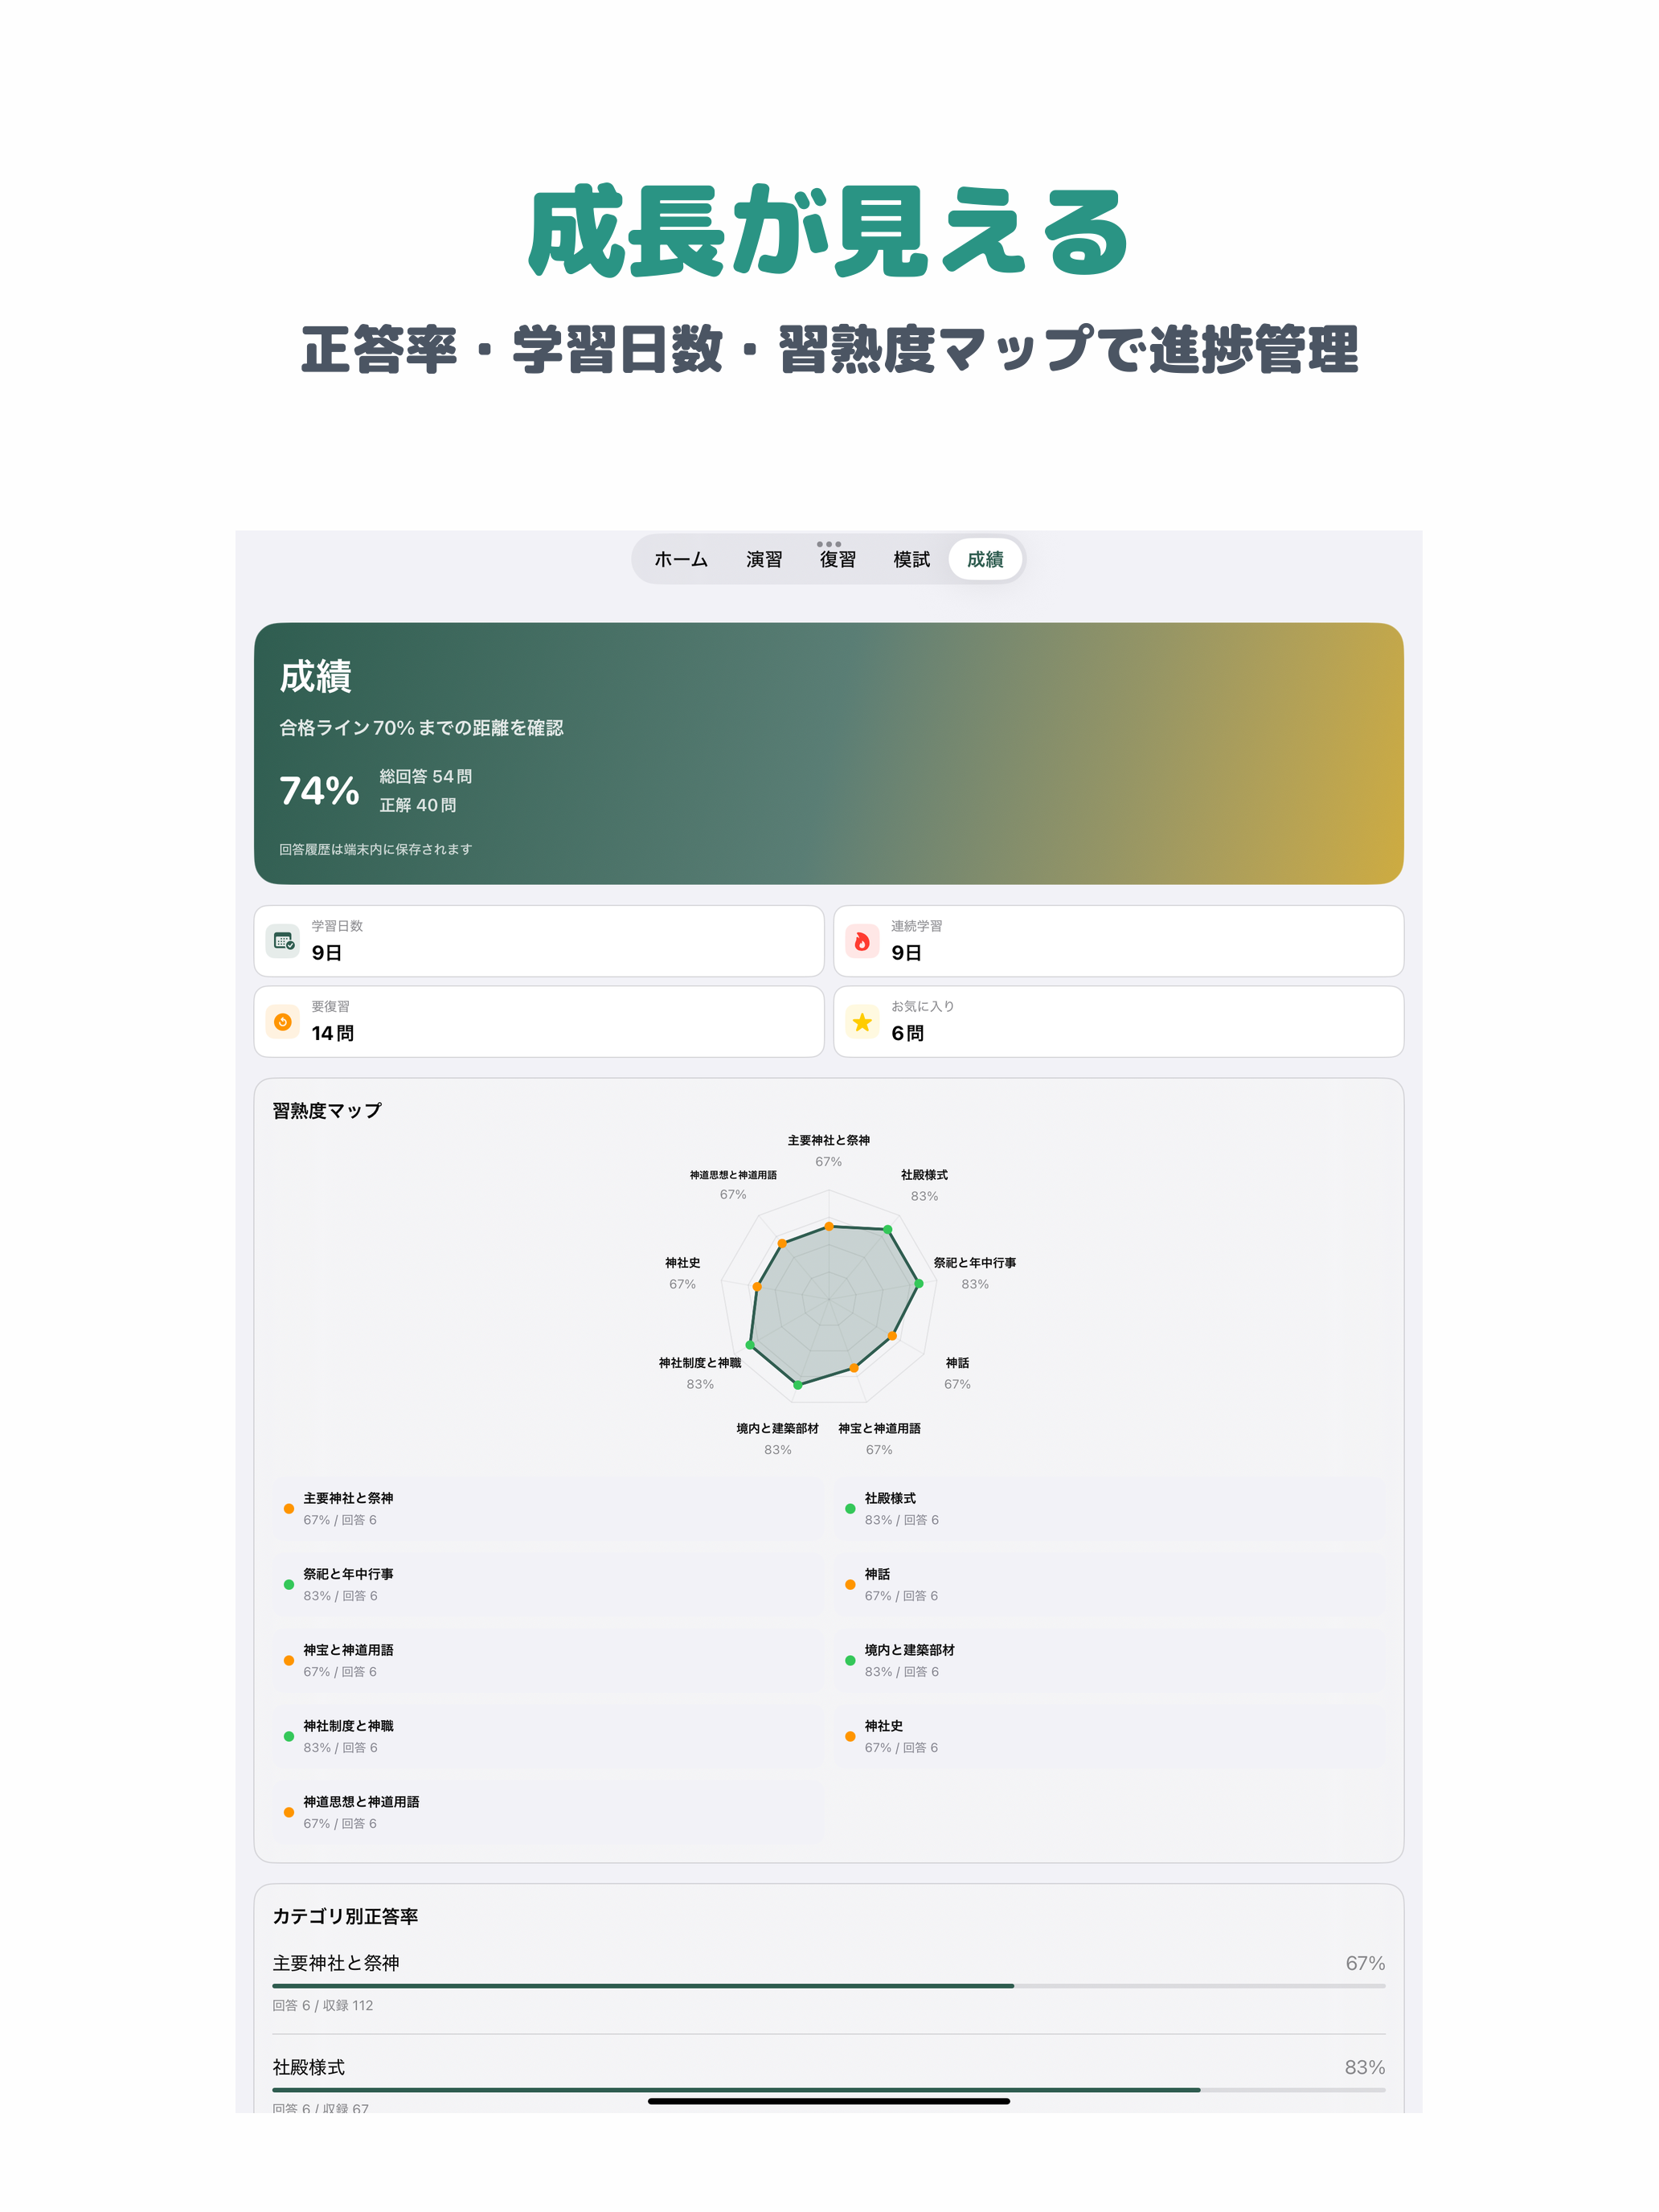Select the 復習 tab

pyautogui.click(x=838, y=559)
